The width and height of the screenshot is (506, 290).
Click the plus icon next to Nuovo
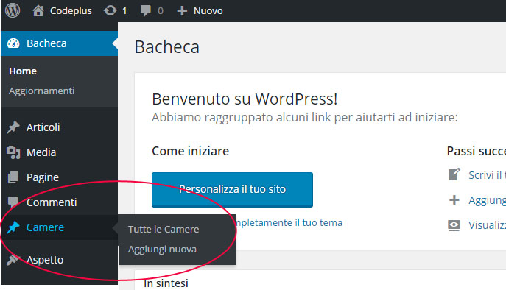(x=182, y=10)
